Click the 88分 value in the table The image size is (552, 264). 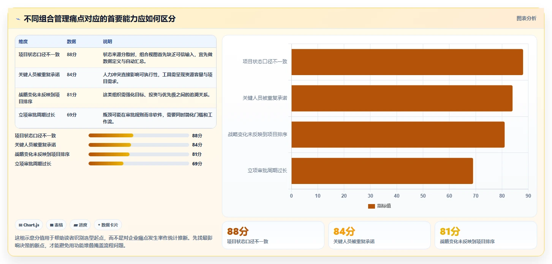(x=72, y=54)
